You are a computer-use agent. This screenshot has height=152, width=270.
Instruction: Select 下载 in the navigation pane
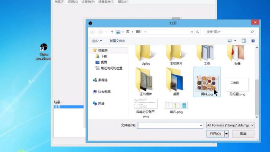pyautogui.click(x=104, y=56)
